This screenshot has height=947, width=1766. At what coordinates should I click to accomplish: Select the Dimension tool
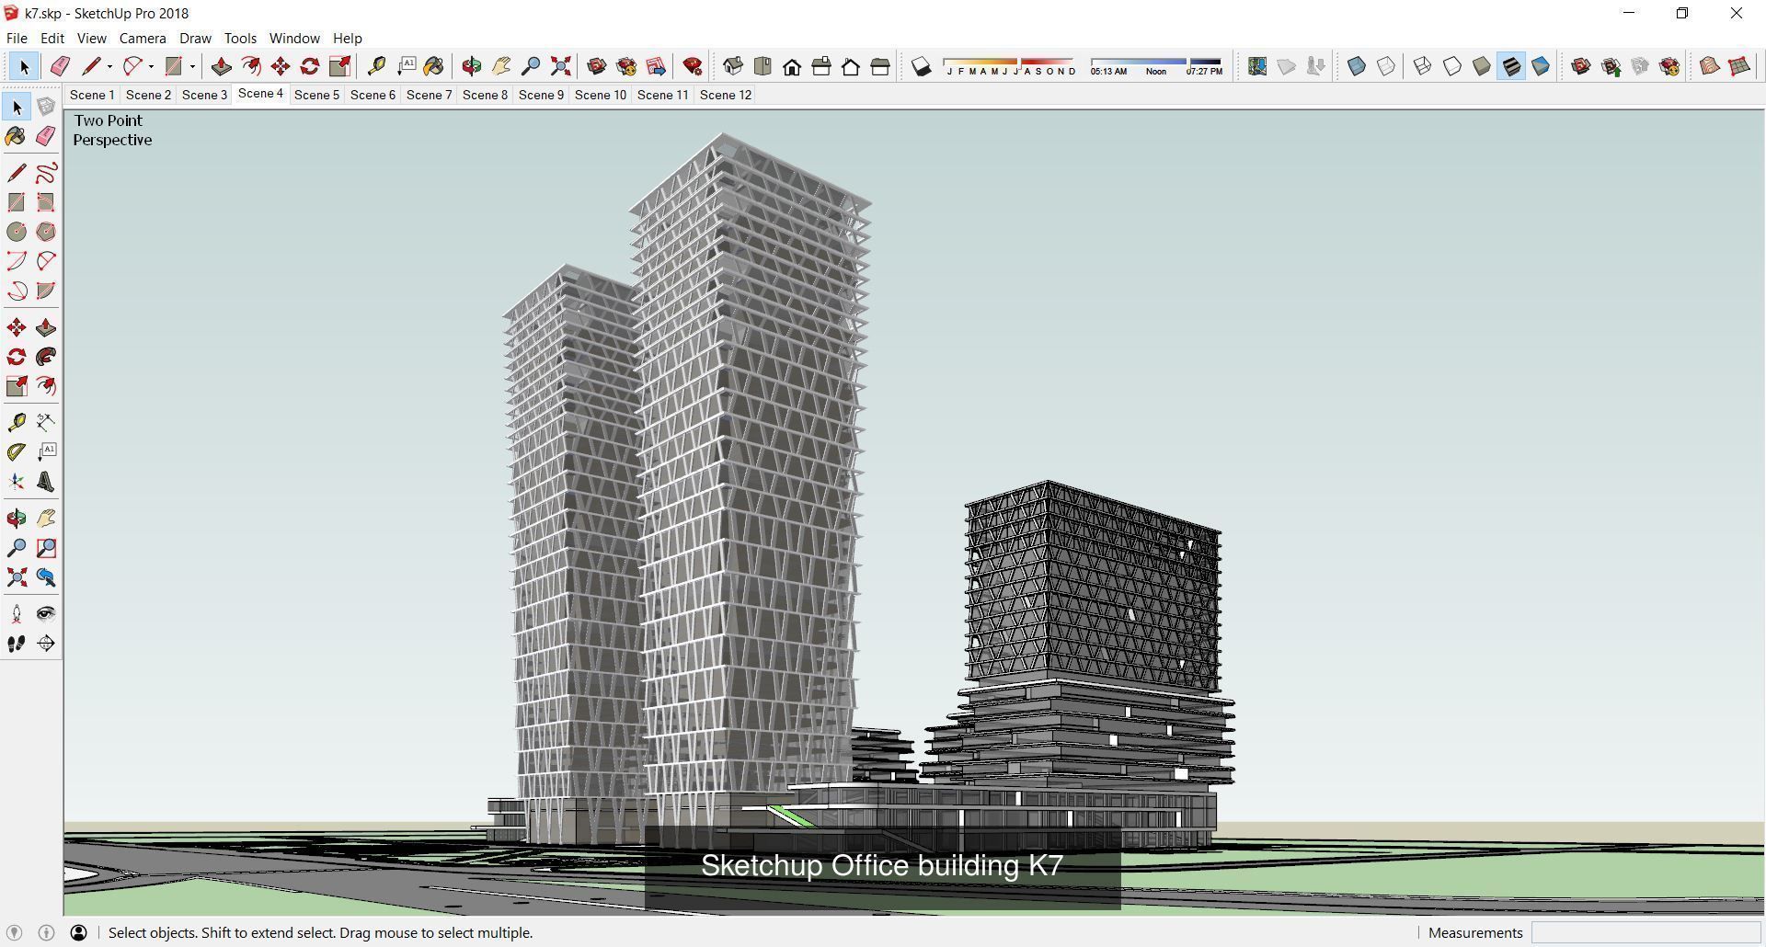[46, 422]
